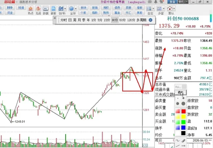This screenshot has height=148, width=213.
Task: Switch to 分时 intraday period
Action: tap(64, 20)
